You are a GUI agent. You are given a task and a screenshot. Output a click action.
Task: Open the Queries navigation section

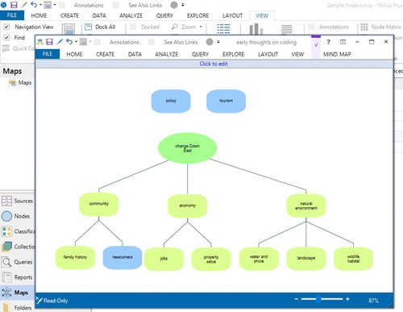click(x=17, y=262)
